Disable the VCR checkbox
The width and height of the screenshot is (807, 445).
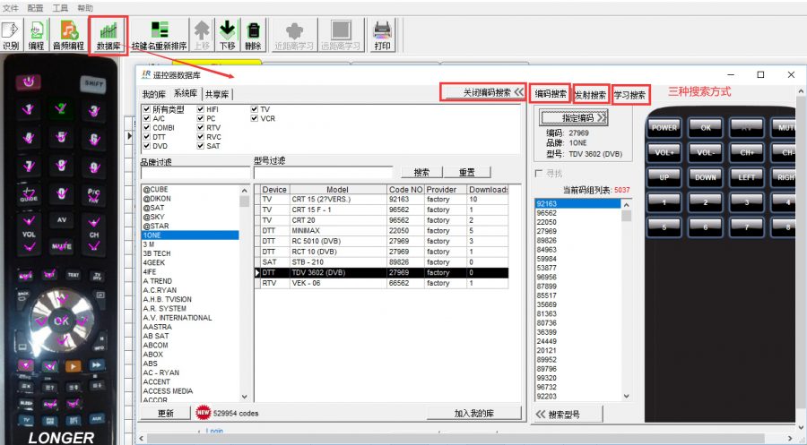(255, 118)
